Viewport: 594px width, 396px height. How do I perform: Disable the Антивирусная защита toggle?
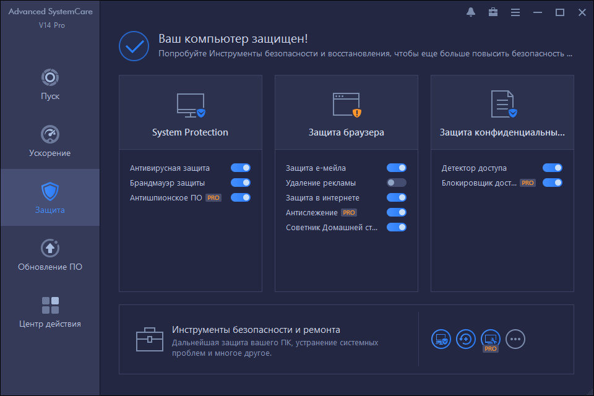(241, 168)
